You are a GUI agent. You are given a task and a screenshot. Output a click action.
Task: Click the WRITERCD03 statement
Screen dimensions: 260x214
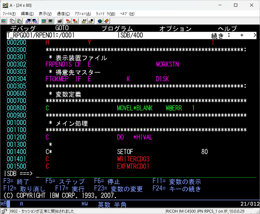(x=133, y=159)
